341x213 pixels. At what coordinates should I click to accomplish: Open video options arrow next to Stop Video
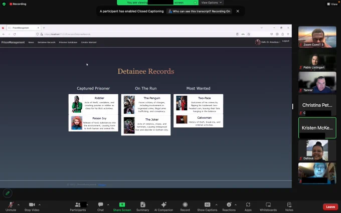(39, 205)
